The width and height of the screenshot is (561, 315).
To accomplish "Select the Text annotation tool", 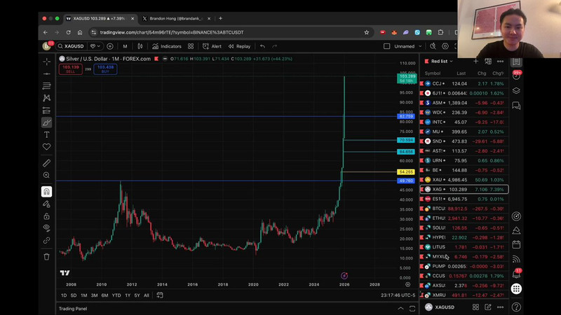I will [x=47, y=134].
